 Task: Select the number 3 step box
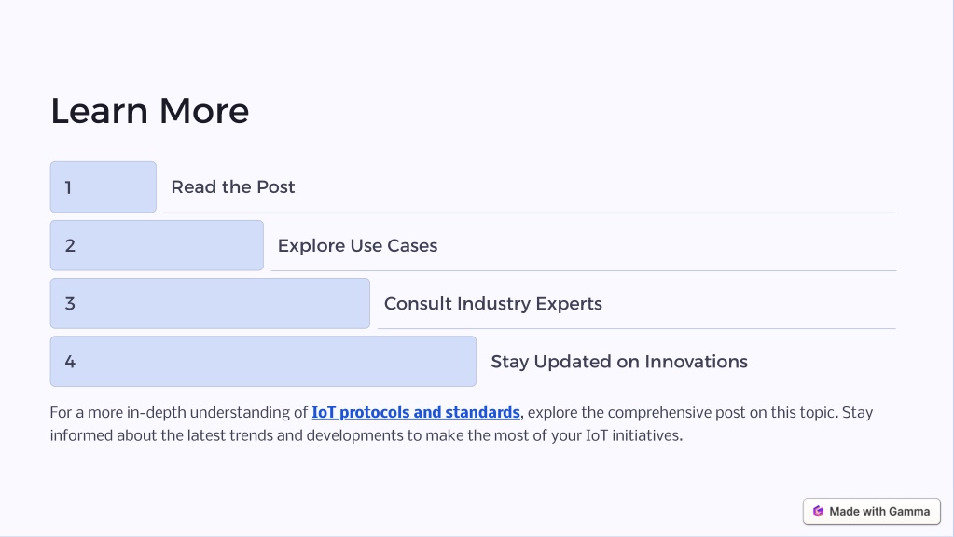coord(210,304)
